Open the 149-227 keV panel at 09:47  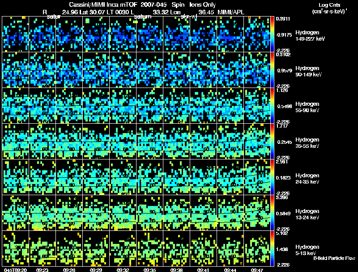point(257,34)
